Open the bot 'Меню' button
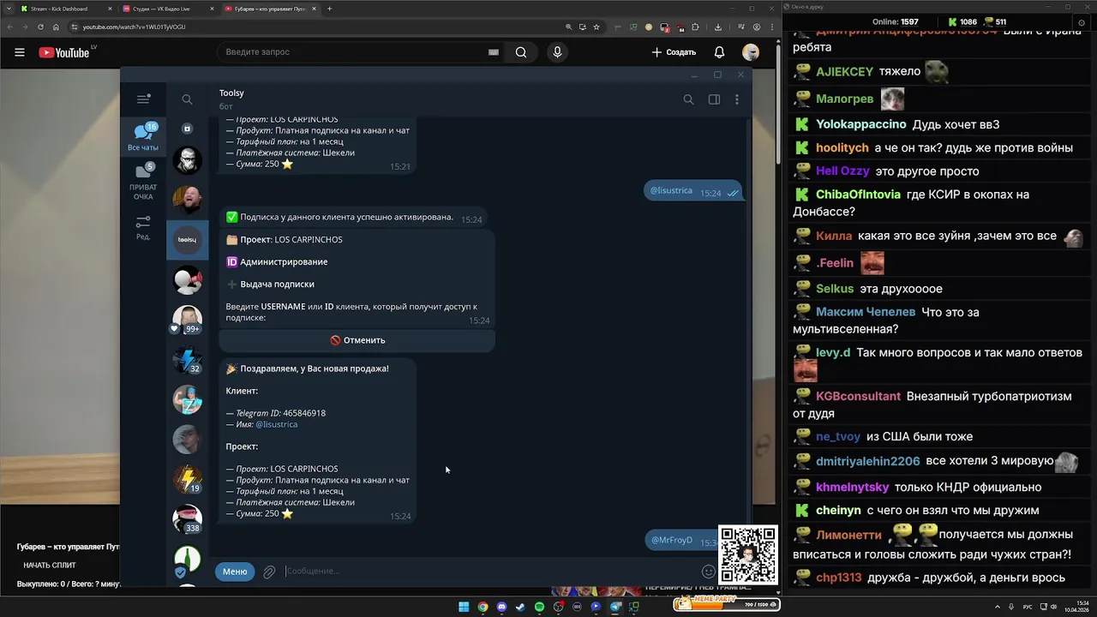This screenshot has width=1097, height=617. point(235,572)
